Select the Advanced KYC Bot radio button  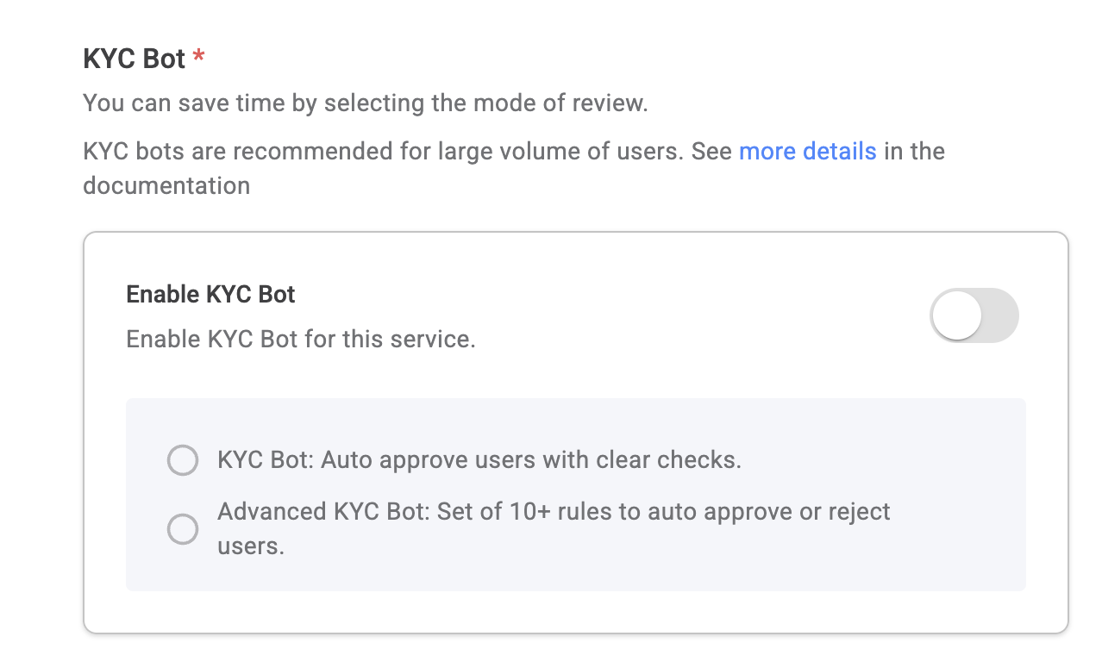click(183, 528)
